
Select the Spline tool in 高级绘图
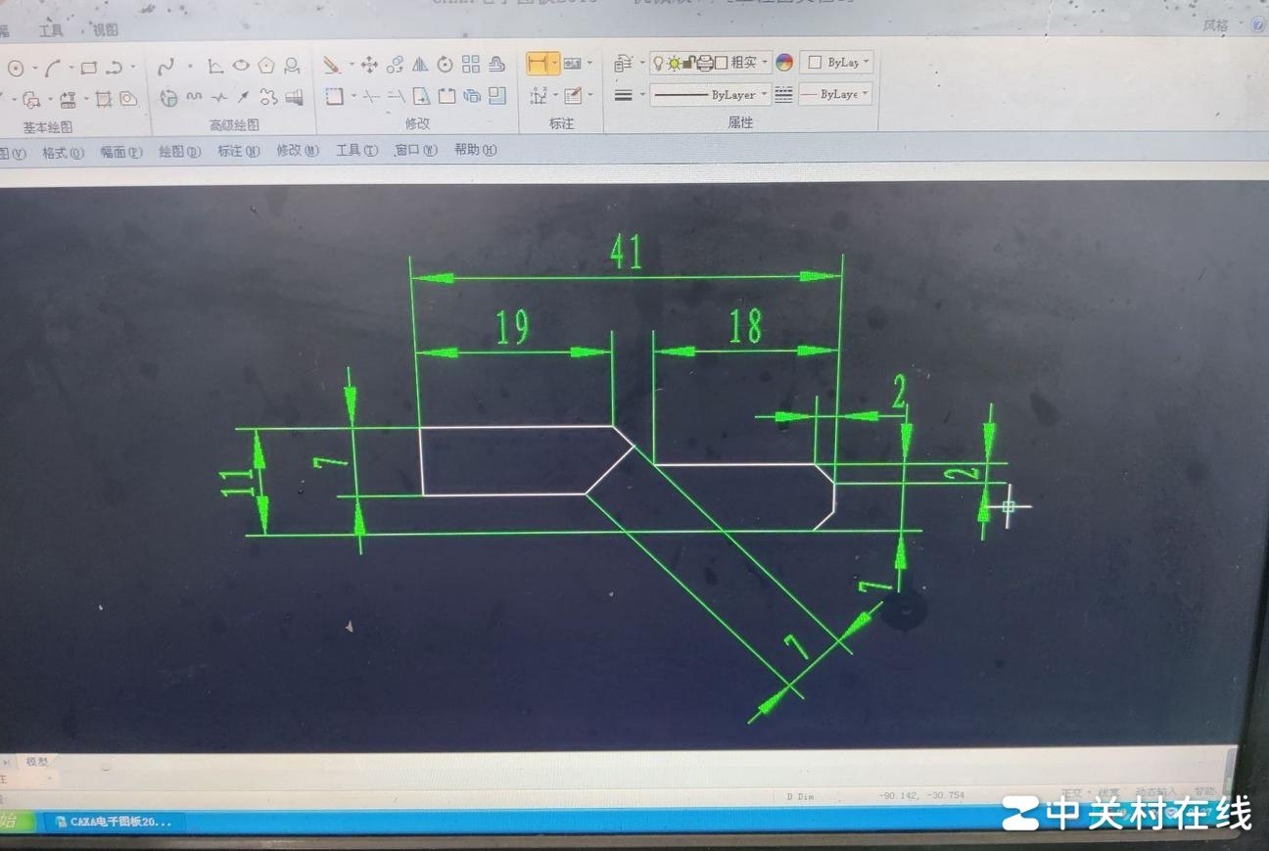click(x=167, y=66)
